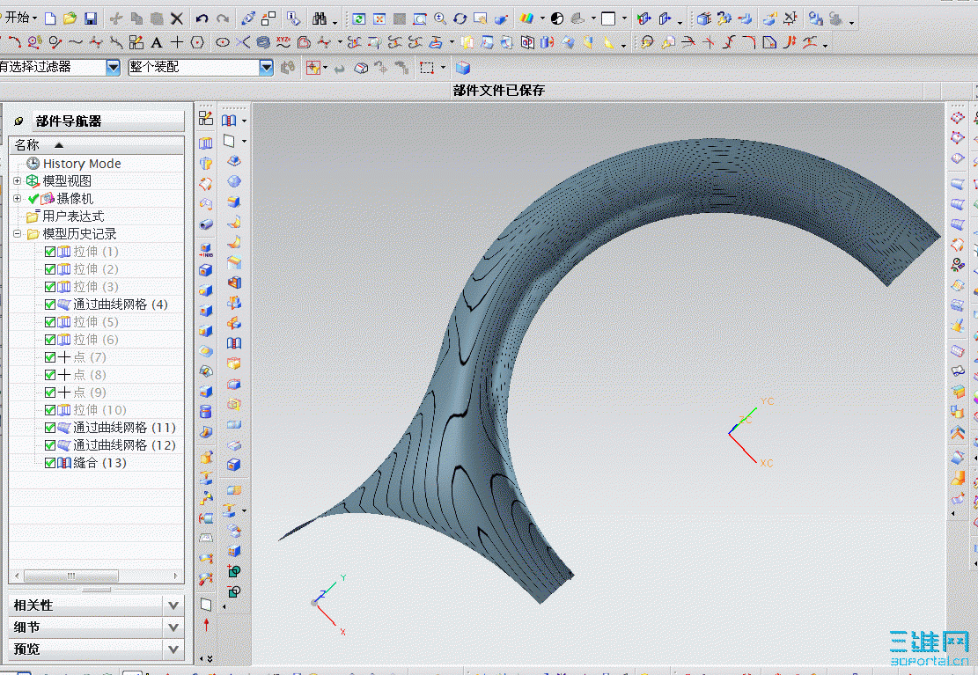Click the Save file icon

[90, 18]
